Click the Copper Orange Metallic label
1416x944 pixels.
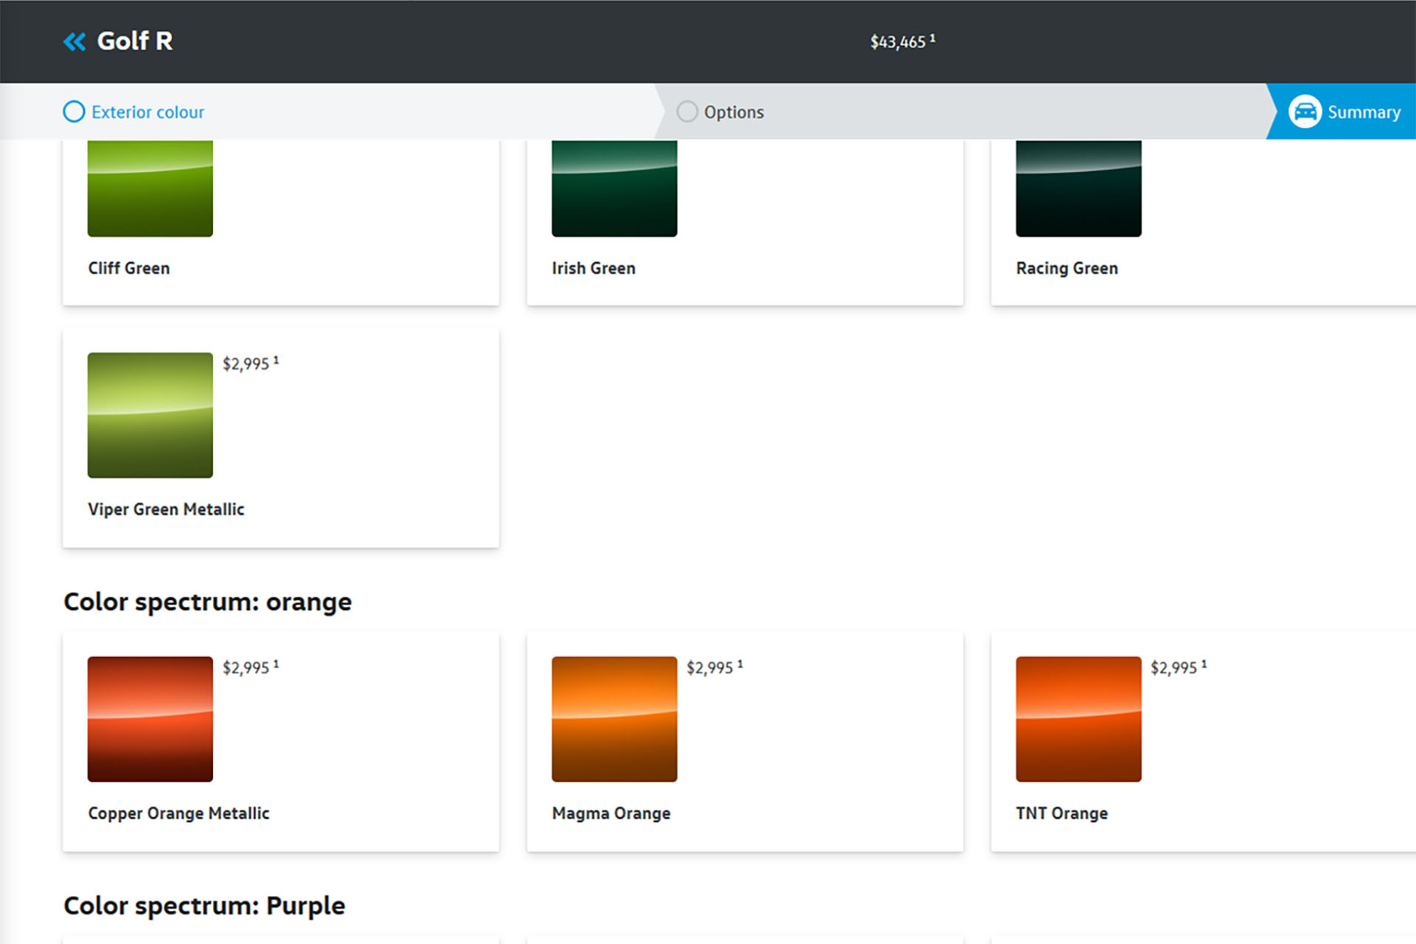pyautogui.click(x=178, y=813)
